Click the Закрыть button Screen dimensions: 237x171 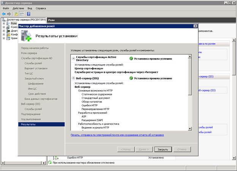pyautogui.click(x=163, y=149)
